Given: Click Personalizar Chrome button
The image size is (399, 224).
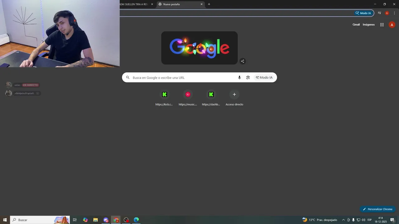Looking at the screenshot, I should coord(377,209).
